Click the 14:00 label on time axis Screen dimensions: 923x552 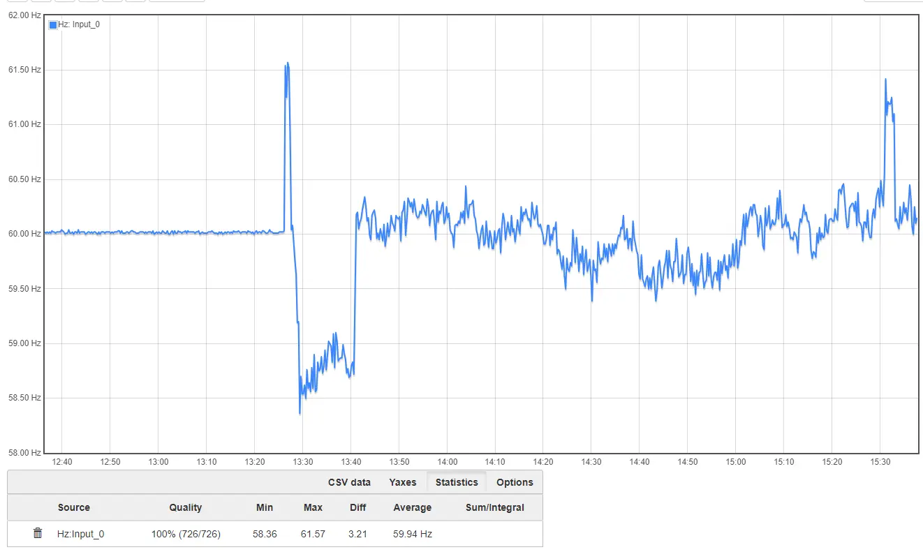click(448, 462)
